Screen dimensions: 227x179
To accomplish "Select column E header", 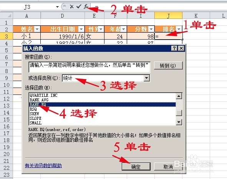I will tap(94, 15).
